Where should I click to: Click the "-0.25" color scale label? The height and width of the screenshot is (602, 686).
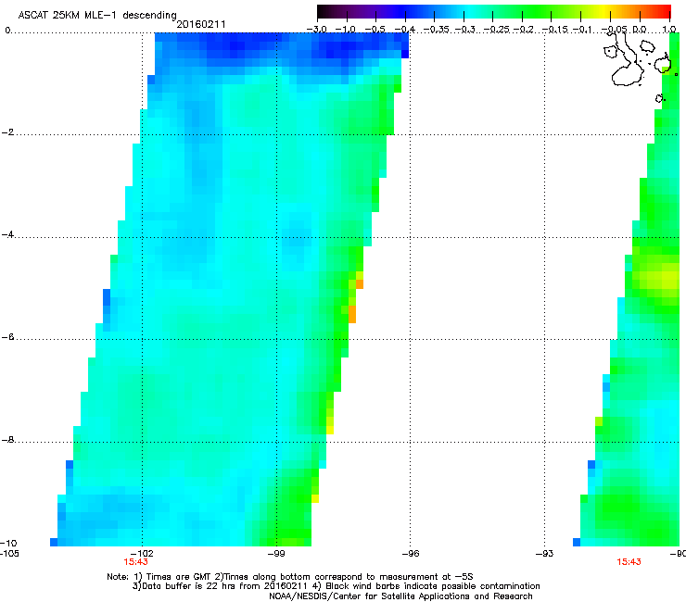[x=496, y=30]
